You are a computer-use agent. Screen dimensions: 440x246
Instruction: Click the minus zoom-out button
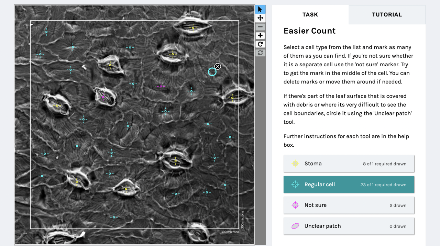[260, 27]
